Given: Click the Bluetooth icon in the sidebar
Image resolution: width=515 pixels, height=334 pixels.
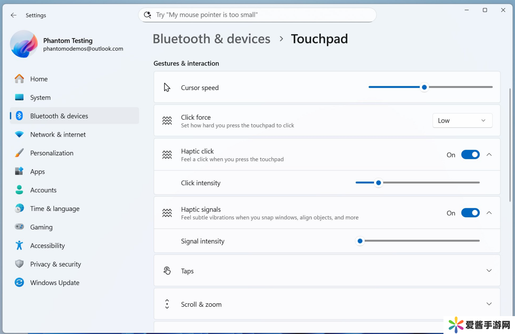Looking at the screenshot, I should pos(19,116).
